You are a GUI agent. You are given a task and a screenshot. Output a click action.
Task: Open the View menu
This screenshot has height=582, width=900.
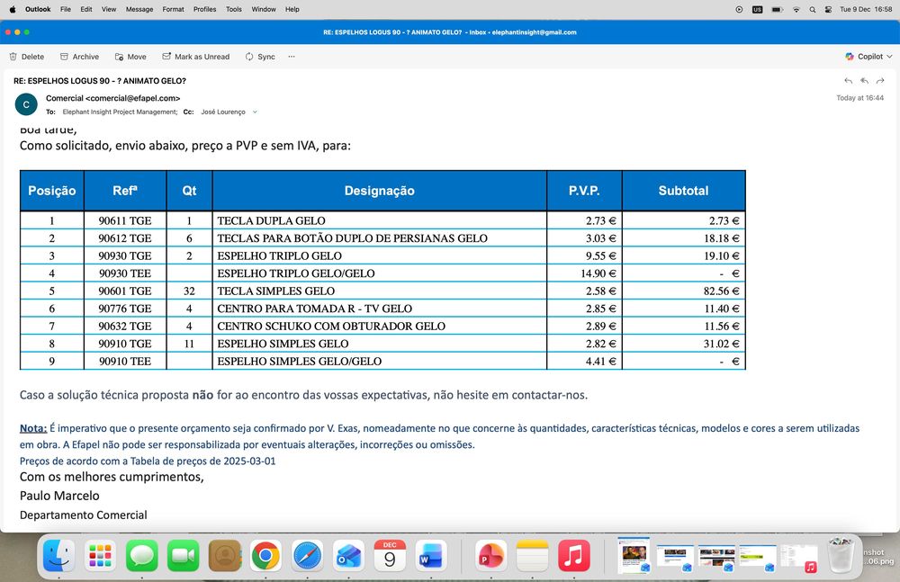109,9
